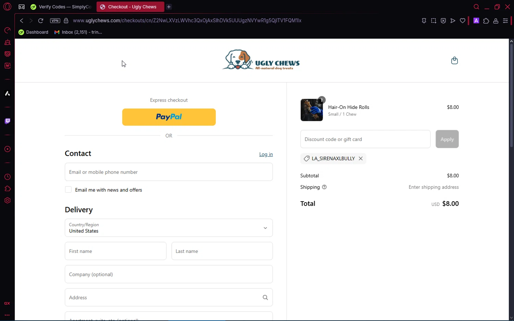Pay with PayPal express checkout

[169, 117]
